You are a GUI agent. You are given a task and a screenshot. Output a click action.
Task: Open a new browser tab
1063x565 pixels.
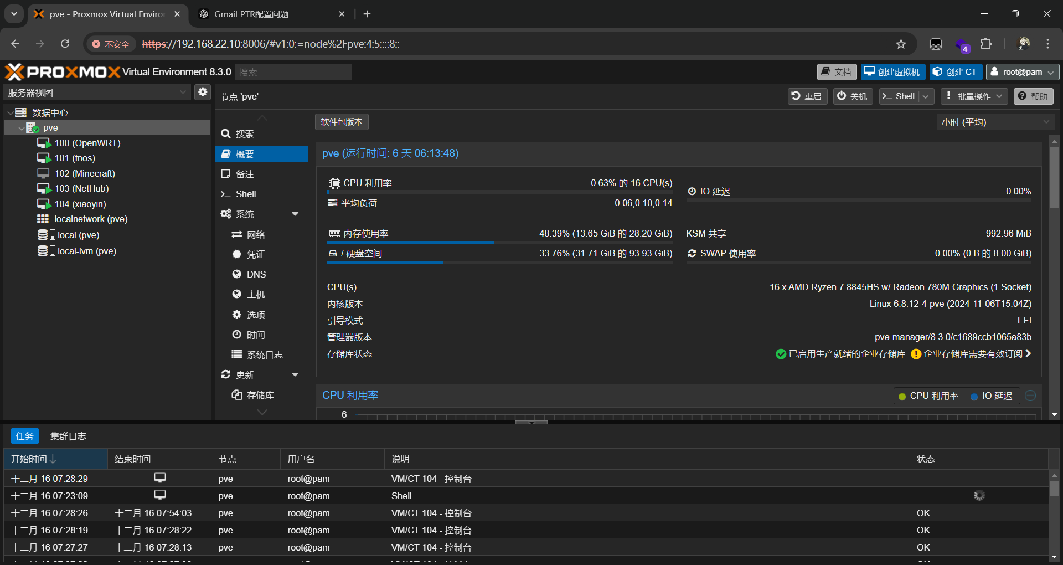click(x=367, y=14)
